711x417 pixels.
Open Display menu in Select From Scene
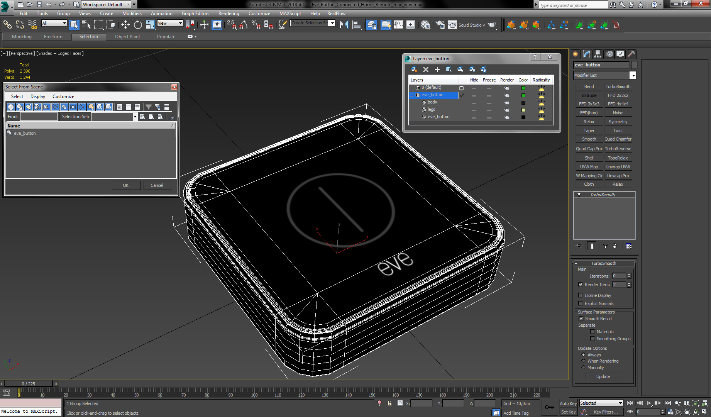(38, 97)
